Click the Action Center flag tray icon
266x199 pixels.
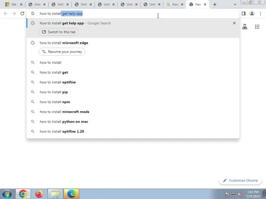[x=227, y=194]
